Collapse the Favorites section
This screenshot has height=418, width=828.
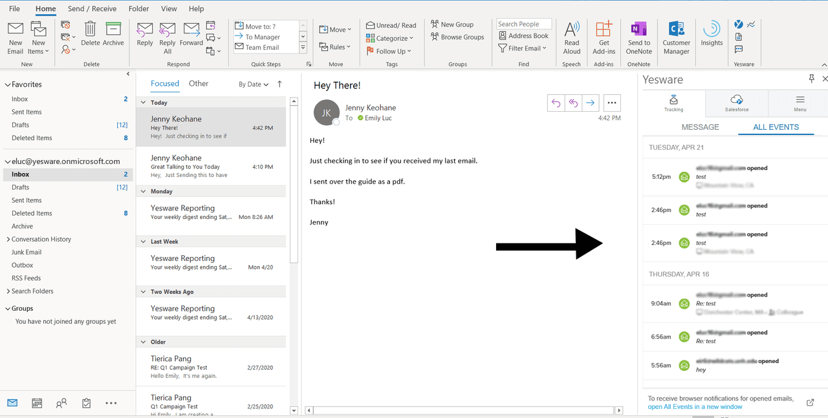(x=8, y=85)
